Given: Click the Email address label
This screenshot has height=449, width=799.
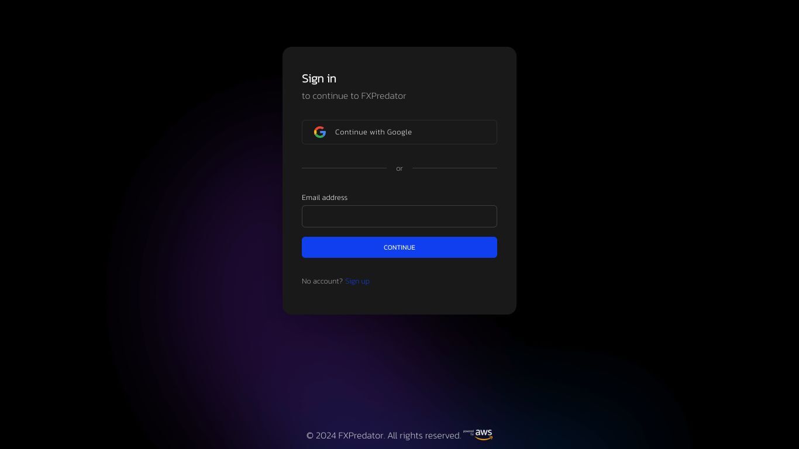Looking at the screenshot, I should 325,198.
